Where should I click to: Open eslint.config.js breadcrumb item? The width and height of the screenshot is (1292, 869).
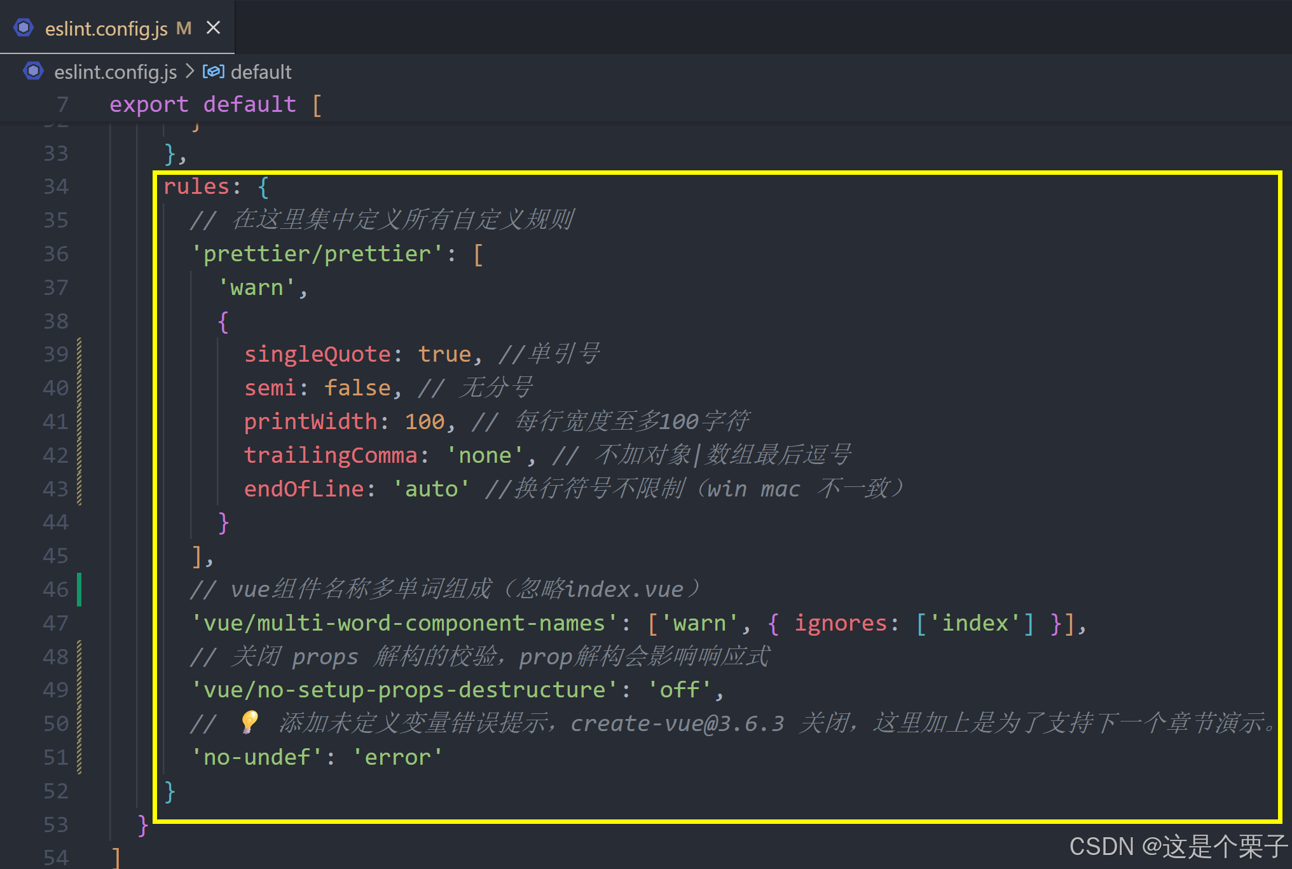pos(115,72)
